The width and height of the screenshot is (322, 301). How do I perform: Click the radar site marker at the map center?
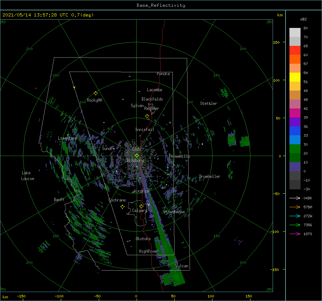click(137, 156)
